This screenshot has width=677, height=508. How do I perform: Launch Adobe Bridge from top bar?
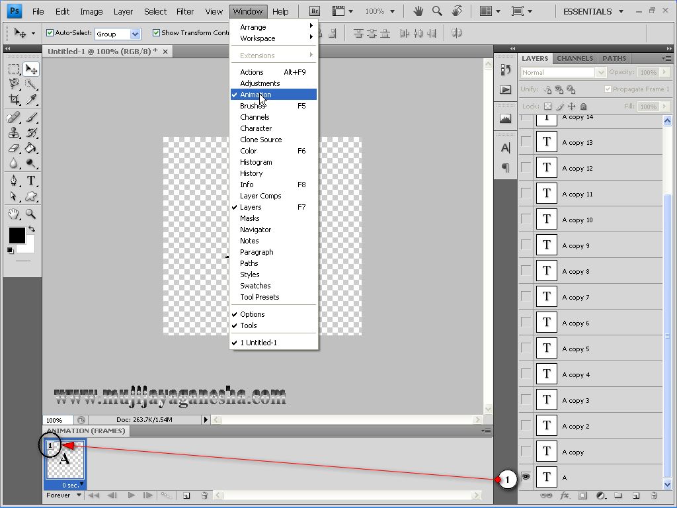pos(315,11)
